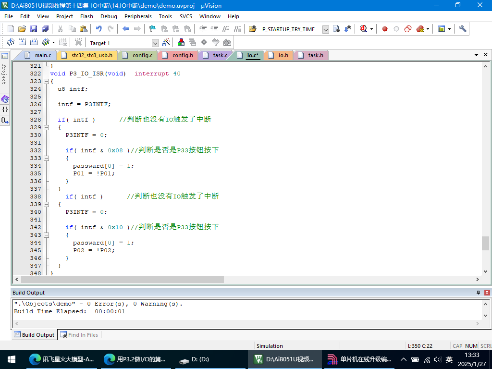Unindent selected lines in the toolbar
Screen dimensions: 492x369
pos(214,29)
